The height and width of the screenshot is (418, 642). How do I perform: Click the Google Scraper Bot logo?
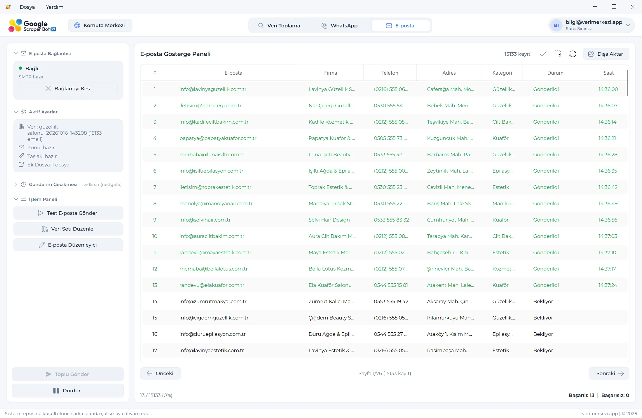[x=32, y=25]
